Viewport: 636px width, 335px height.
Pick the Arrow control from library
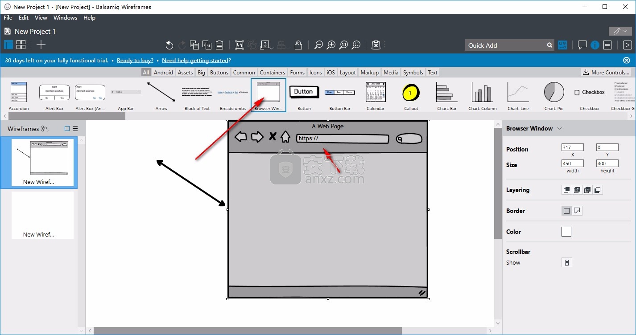pyautogui.click(x=161, y=96)
